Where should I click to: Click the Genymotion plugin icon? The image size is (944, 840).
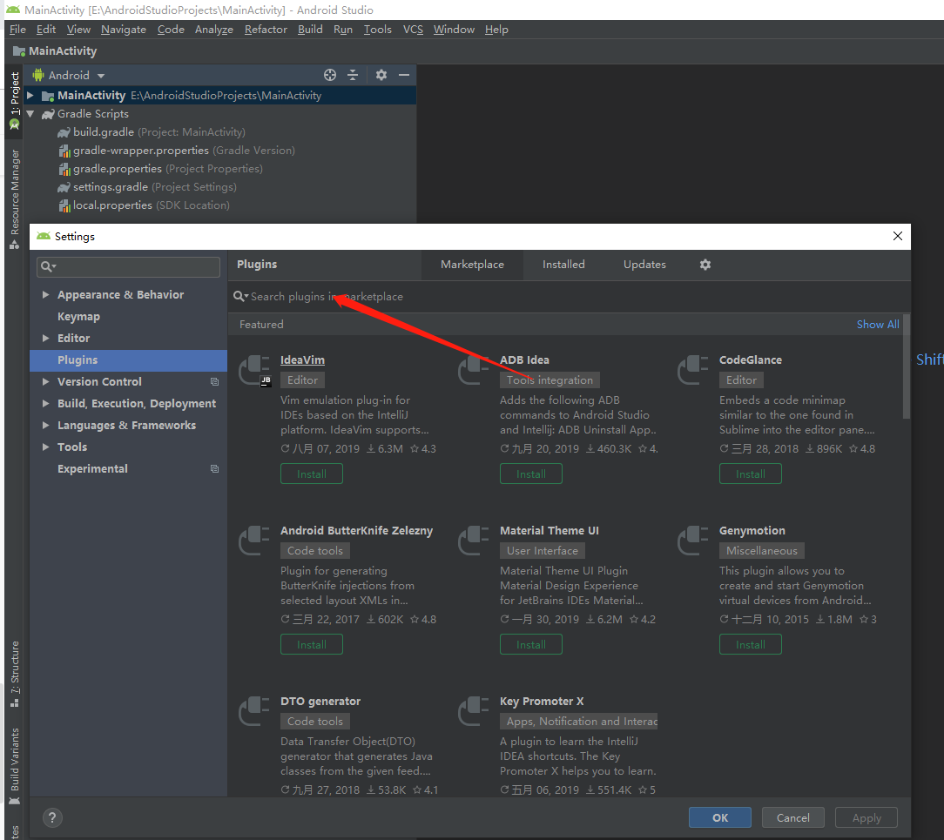pyautogui.click(x=694, y=541)
